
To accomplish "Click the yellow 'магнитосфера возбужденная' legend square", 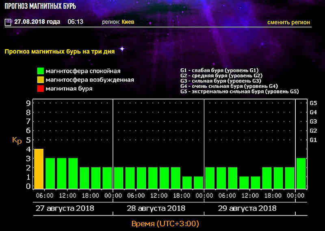I will (x=40, y=80).
